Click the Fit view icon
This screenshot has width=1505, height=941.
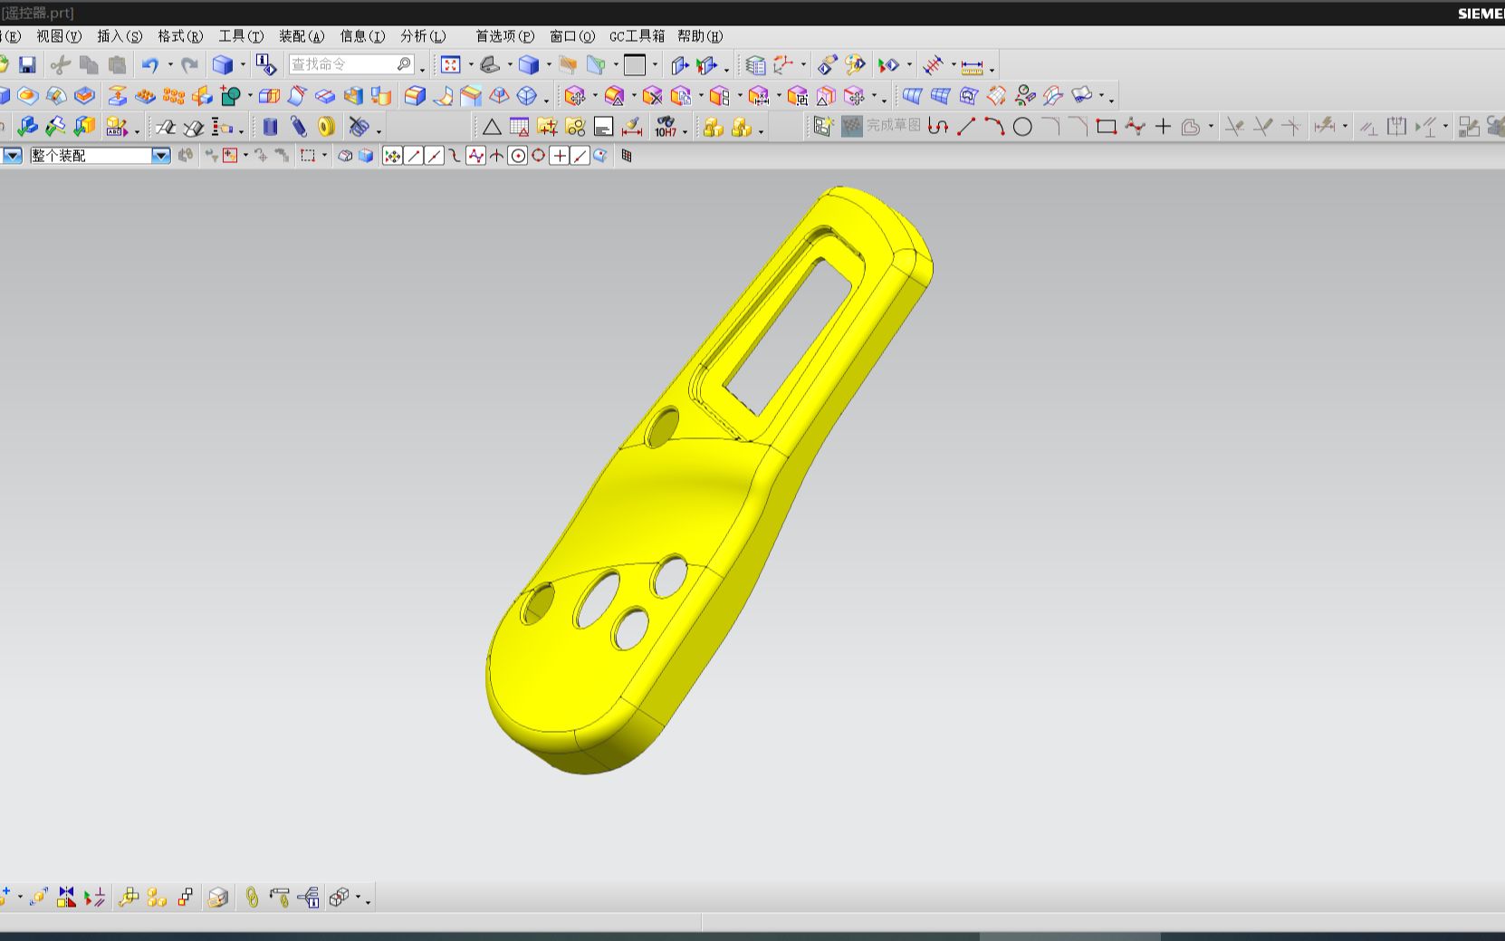click(x=451, y=65)
